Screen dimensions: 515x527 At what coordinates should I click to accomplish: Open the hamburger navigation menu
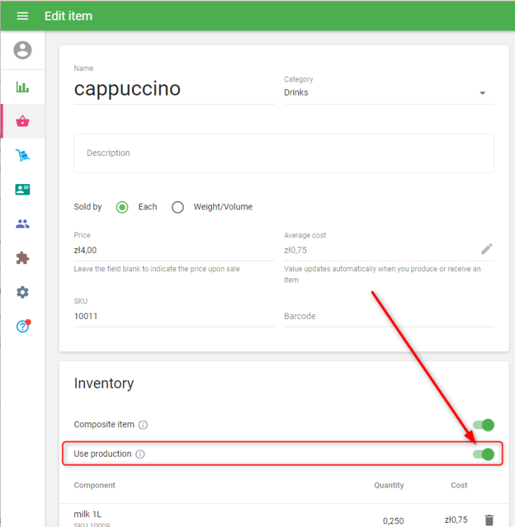click(22, 15)
